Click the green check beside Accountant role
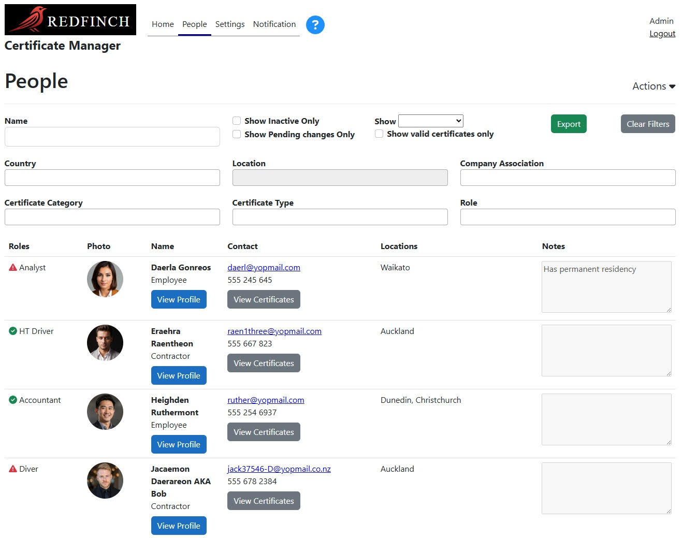 12,399
